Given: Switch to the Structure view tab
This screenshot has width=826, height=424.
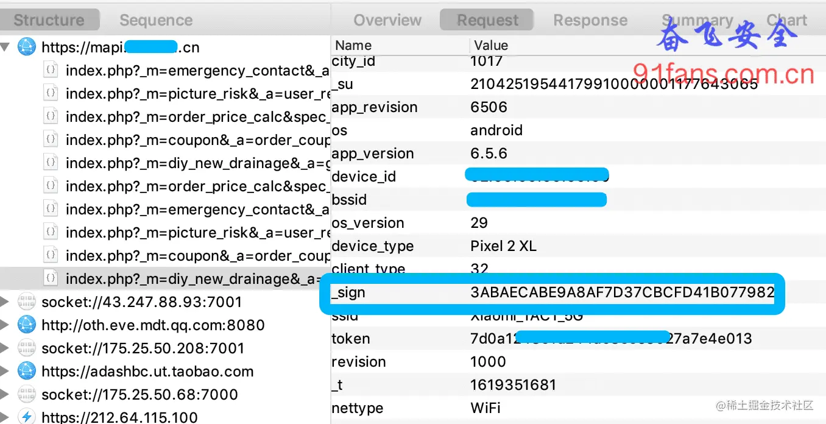Looking at the screenshot, I should [49, 20].
